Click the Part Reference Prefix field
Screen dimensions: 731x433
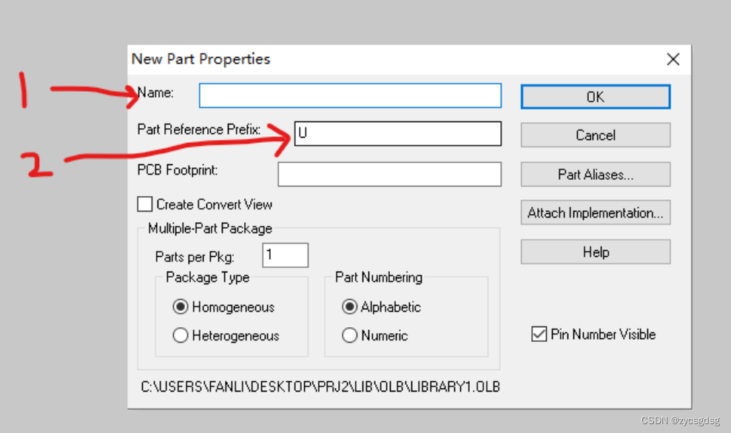click(x=397, y=134)
